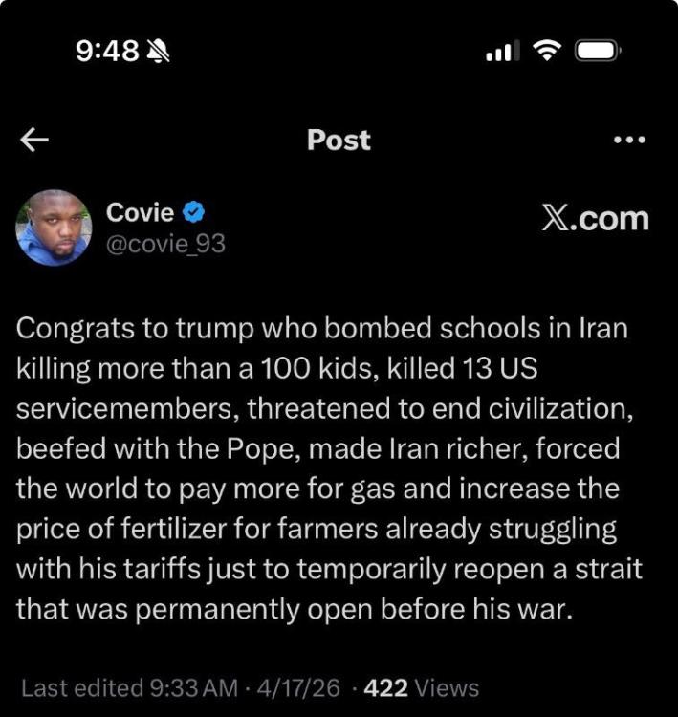Image resolution: width=678 pixels, height=717 pixels.
Task: Click the blue verified badge beside Covie
Action: point(194,212)
